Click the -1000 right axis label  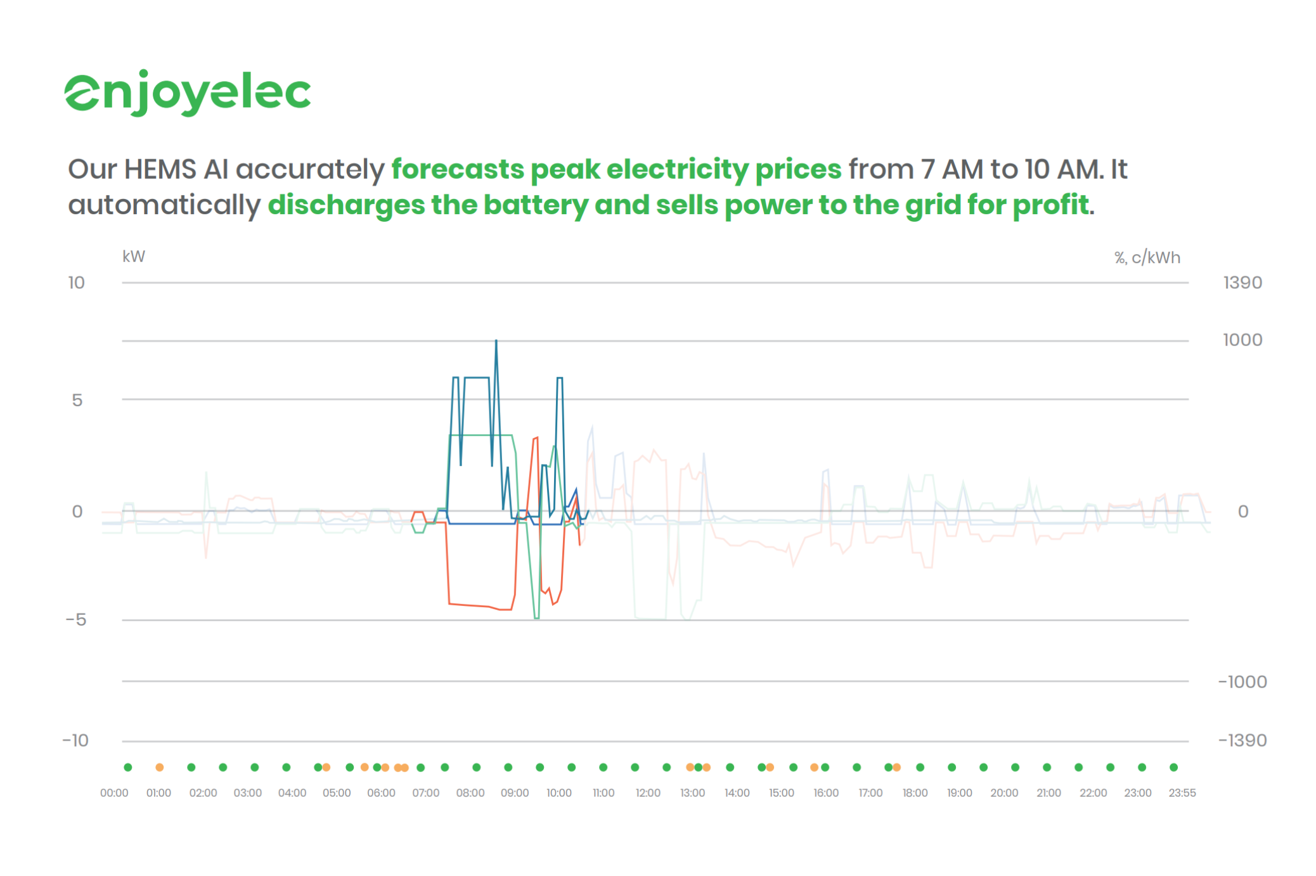1242,681
